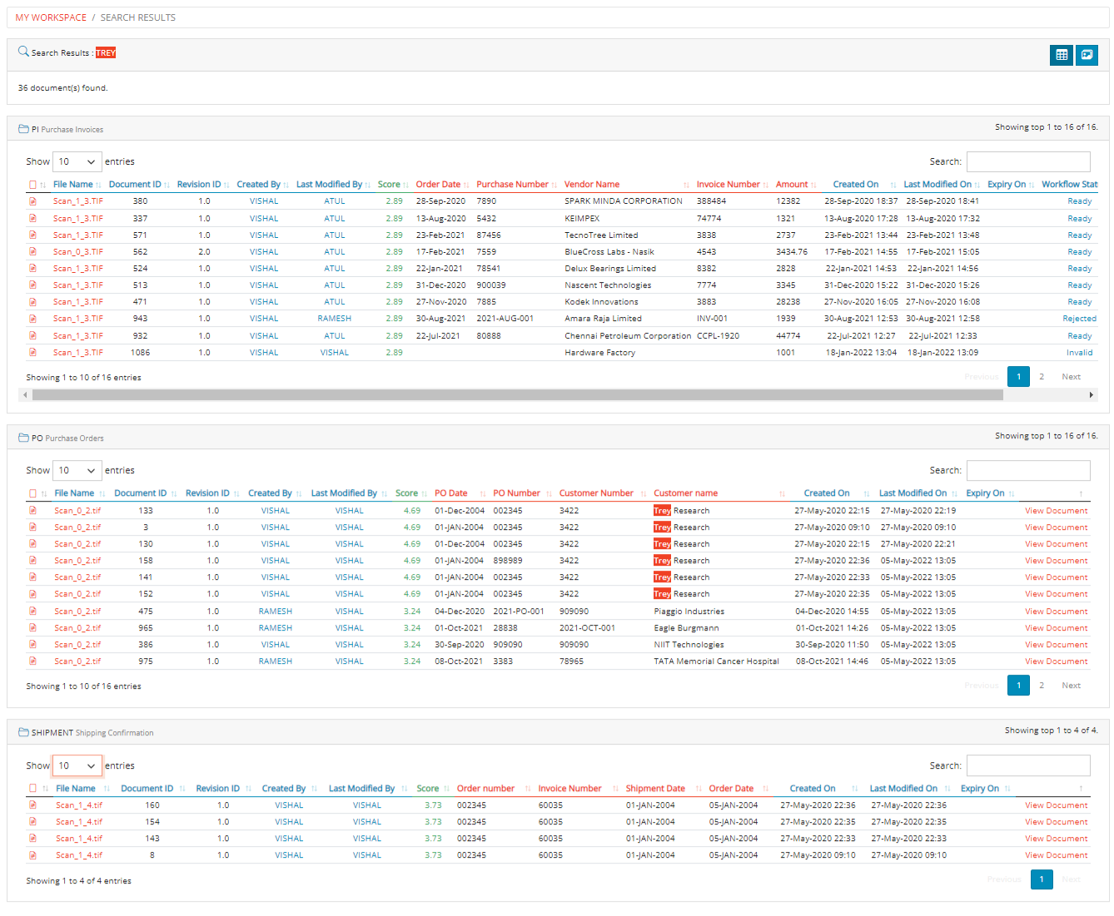Go to page 2 of Purchase Orders

1042,686
